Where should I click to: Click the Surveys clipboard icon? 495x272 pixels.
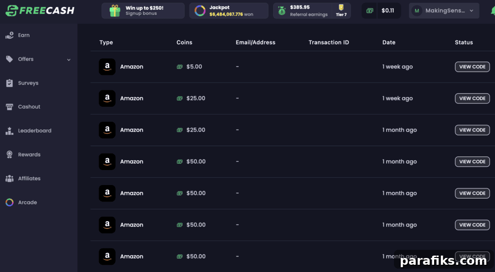[x=10, y=83]
